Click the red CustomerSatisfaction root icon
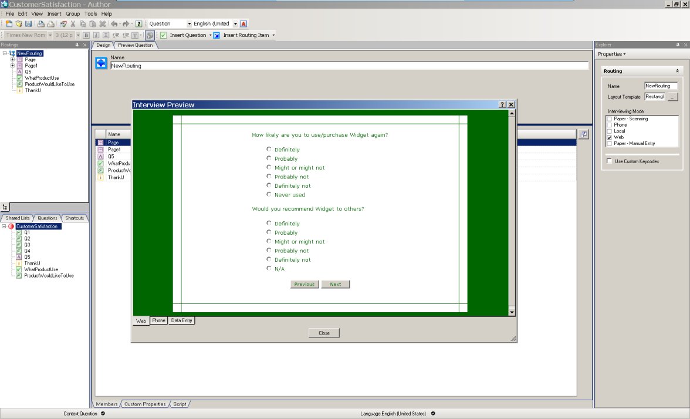Screen dimensions: 690x419 tap(11, 227)
